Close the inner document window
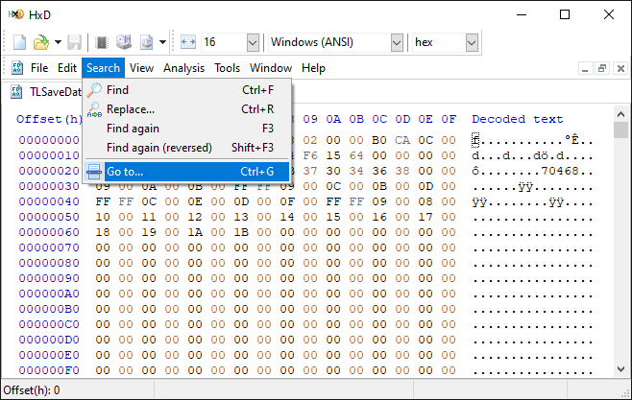632x400 pixels. coord(620,68)
